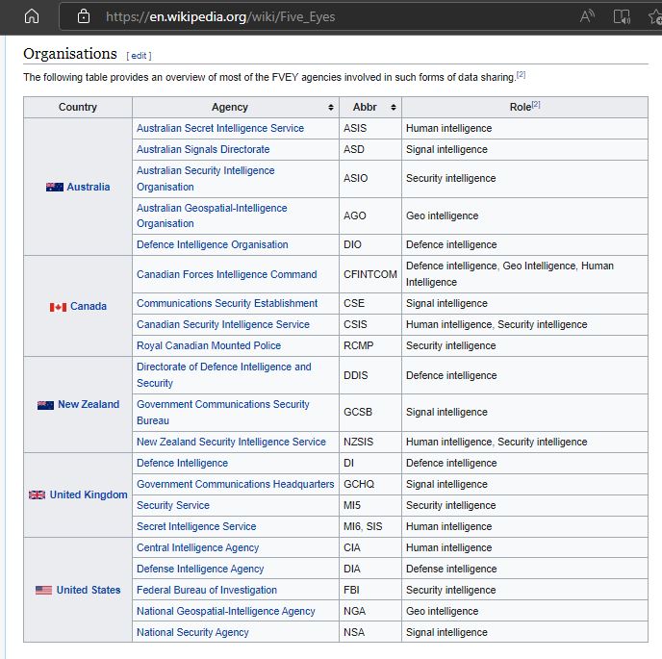Select the CSE abbreviation cell

coord(370,304)
